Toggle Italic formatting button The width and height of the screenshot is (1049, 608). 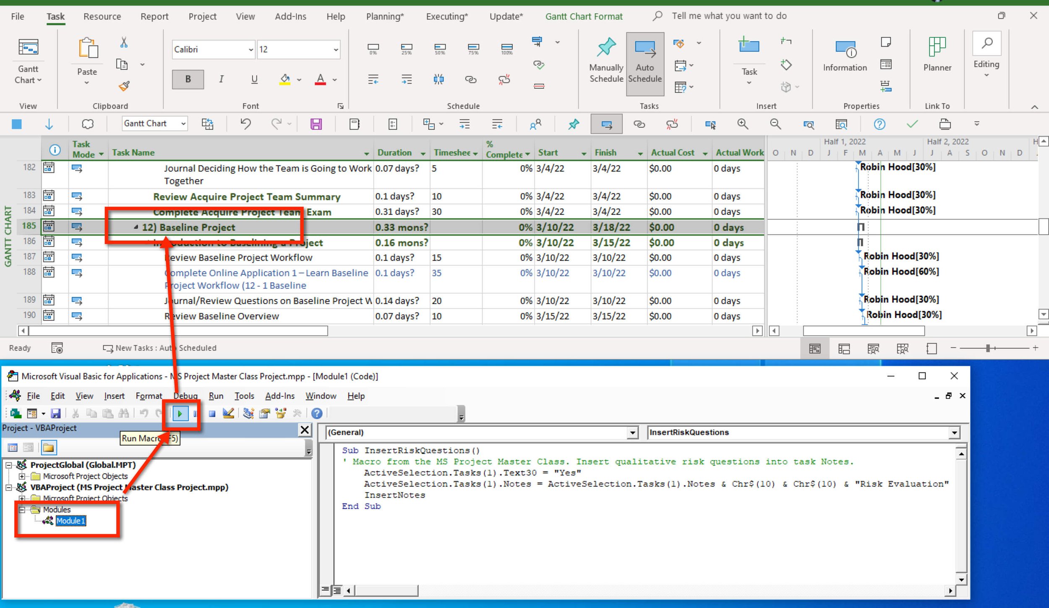[x=221, y=79]
